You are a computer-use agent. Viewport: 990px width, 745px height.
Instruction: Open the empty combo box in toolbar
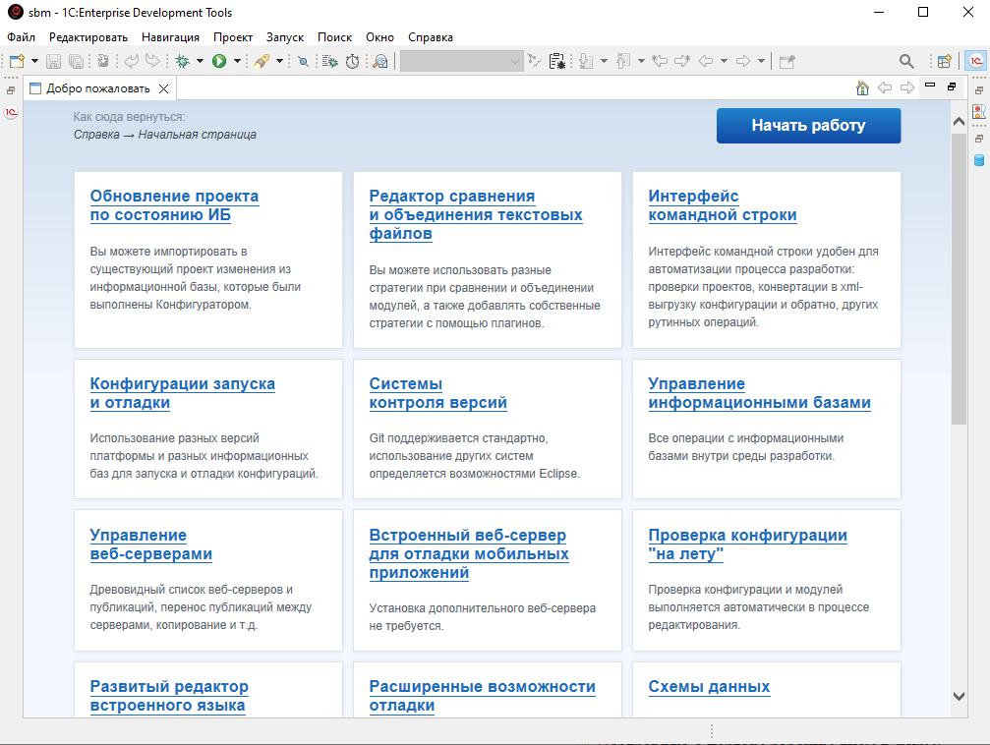pyautogui.click(x=462, y=61)
